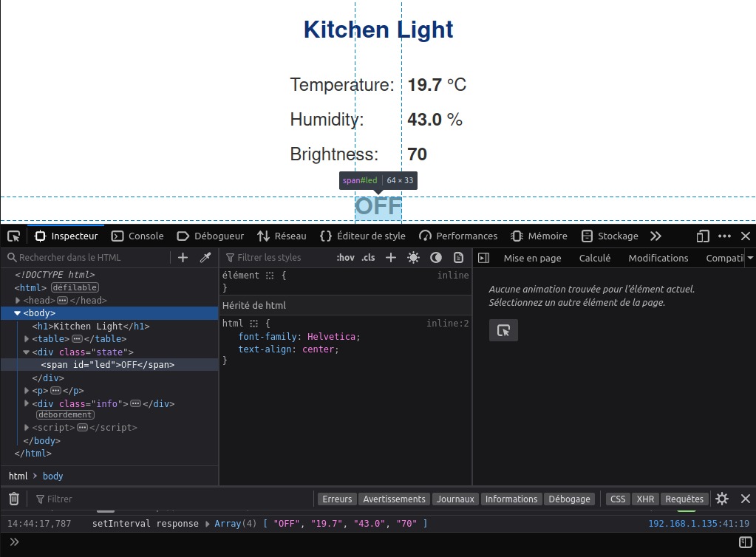Image resolution: width=756 pixels, height=557 pixels.
Task: Expand the script element node
Action: coord(27,428)
